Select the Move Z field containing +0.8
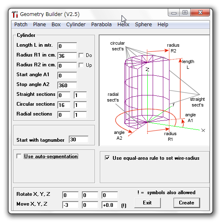 (x=110, y=205)
